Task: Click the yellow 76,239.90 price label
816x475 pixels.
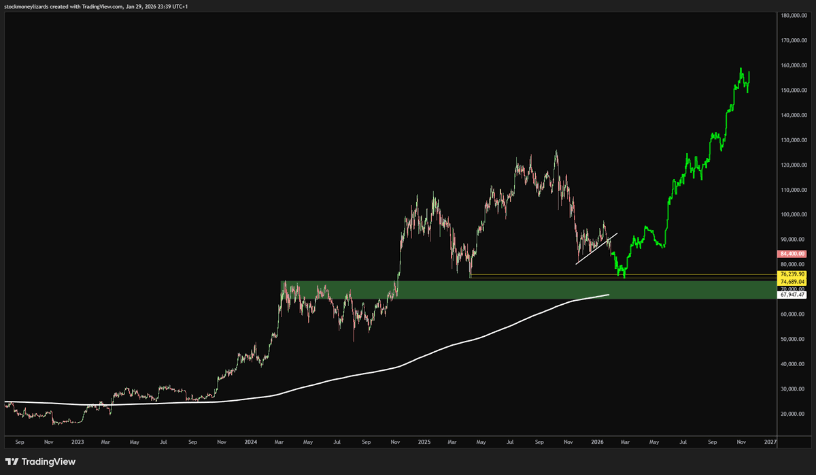Action: pyautogui.click(x=793, y=273)
